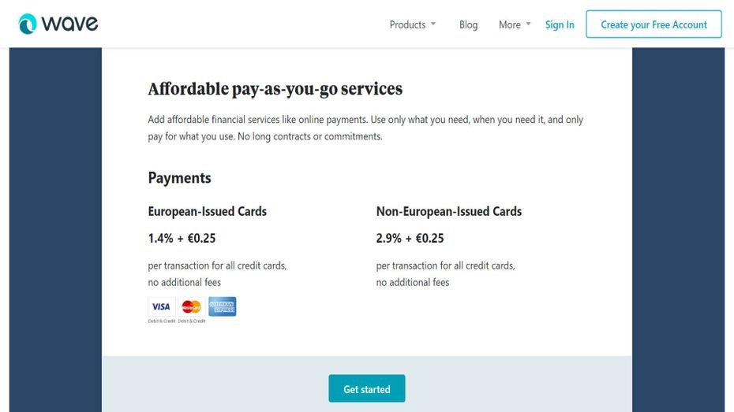
Task: Click the 1.4% + €0.25 rate text
Action: (x=182, y=238)
